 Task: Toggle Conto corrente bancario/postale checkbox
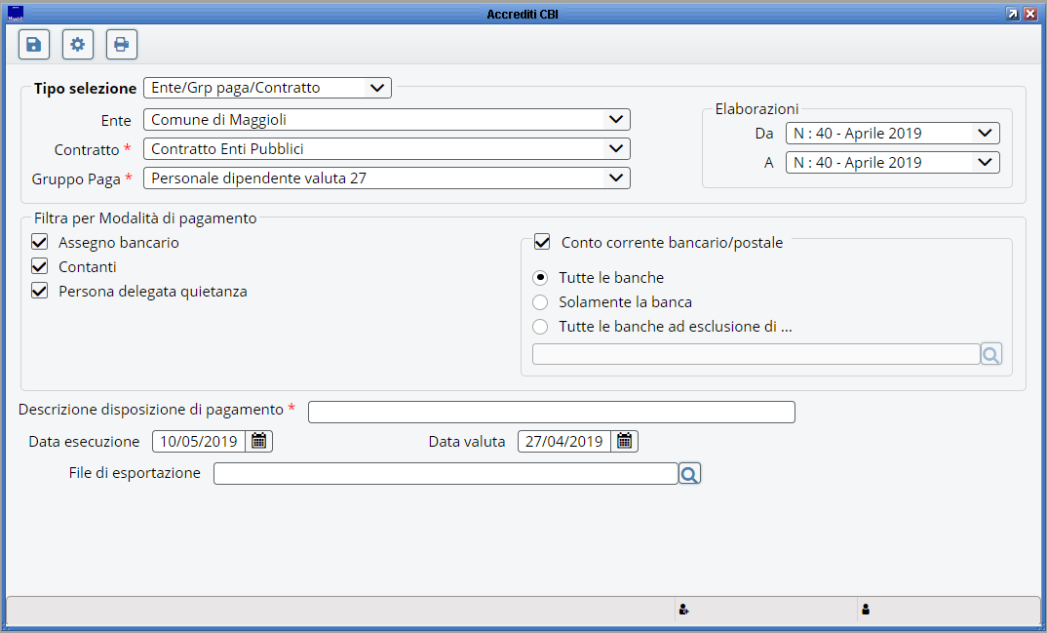click(x=542, y=242)
